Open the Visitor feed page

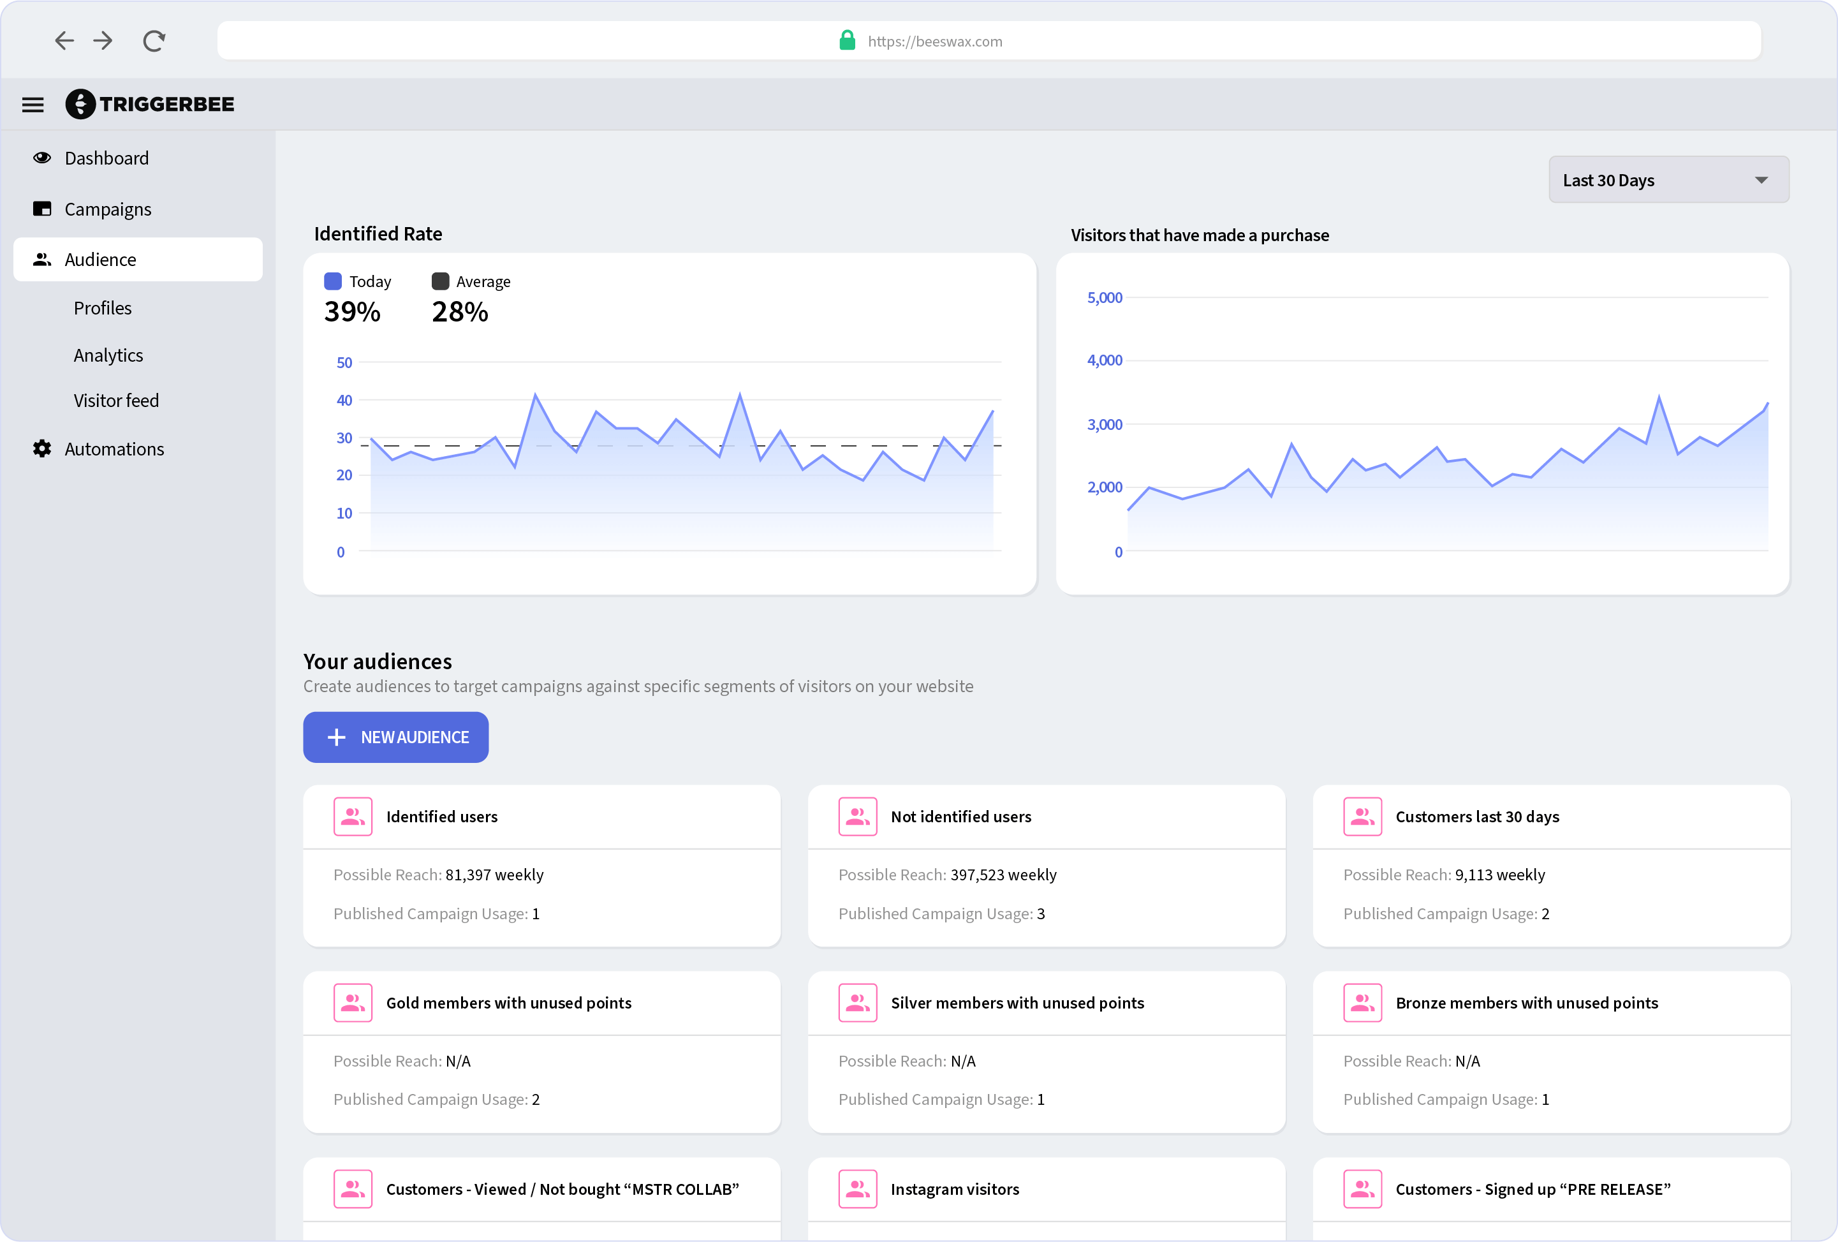(116, 401)
